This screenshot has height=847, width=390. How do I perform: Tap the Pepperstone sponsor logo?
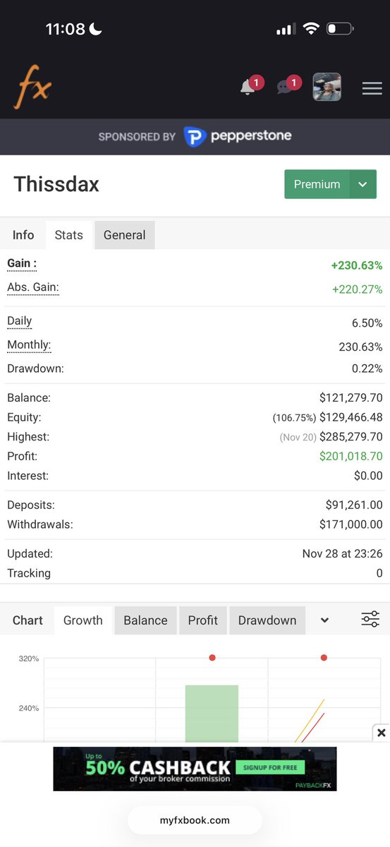[x=238, y=136]
